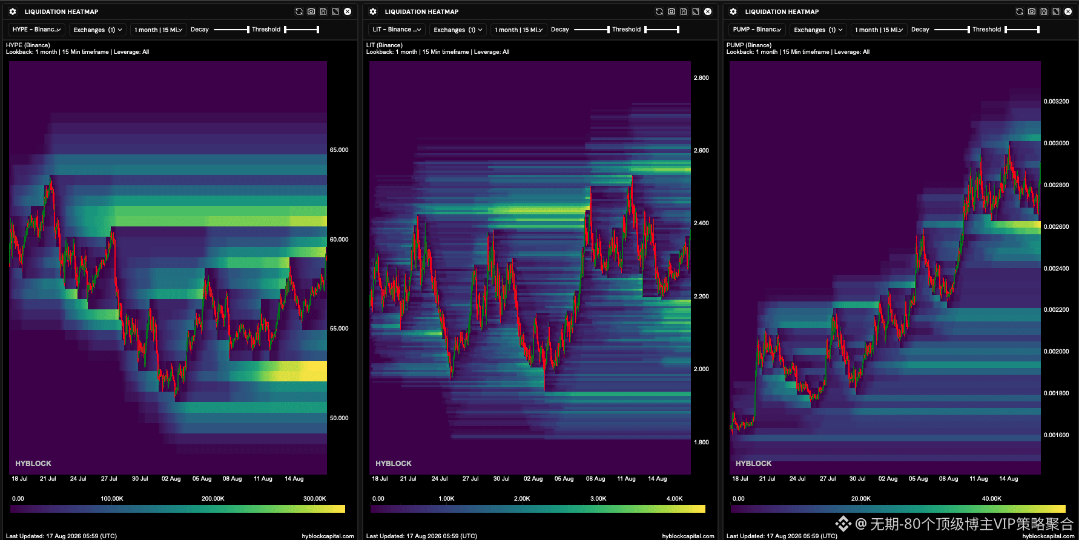This screenshot has width=1079, height=540.
Task: Click the Threshold slider in the HYPE panel
Action: click(302, 30)
